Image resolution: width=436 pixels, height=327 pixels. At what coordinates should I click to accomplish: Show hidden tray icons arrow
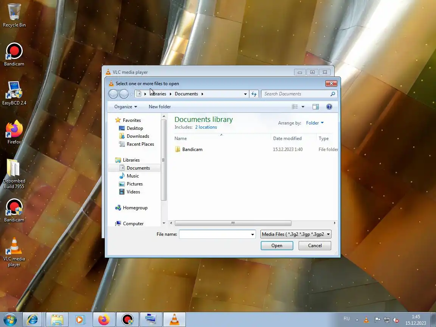tap(357, 320)
